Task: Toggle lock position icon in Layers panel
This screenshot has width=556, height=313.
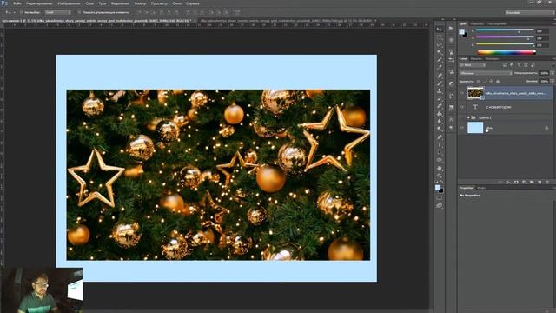Action: [x=492, y=81]
